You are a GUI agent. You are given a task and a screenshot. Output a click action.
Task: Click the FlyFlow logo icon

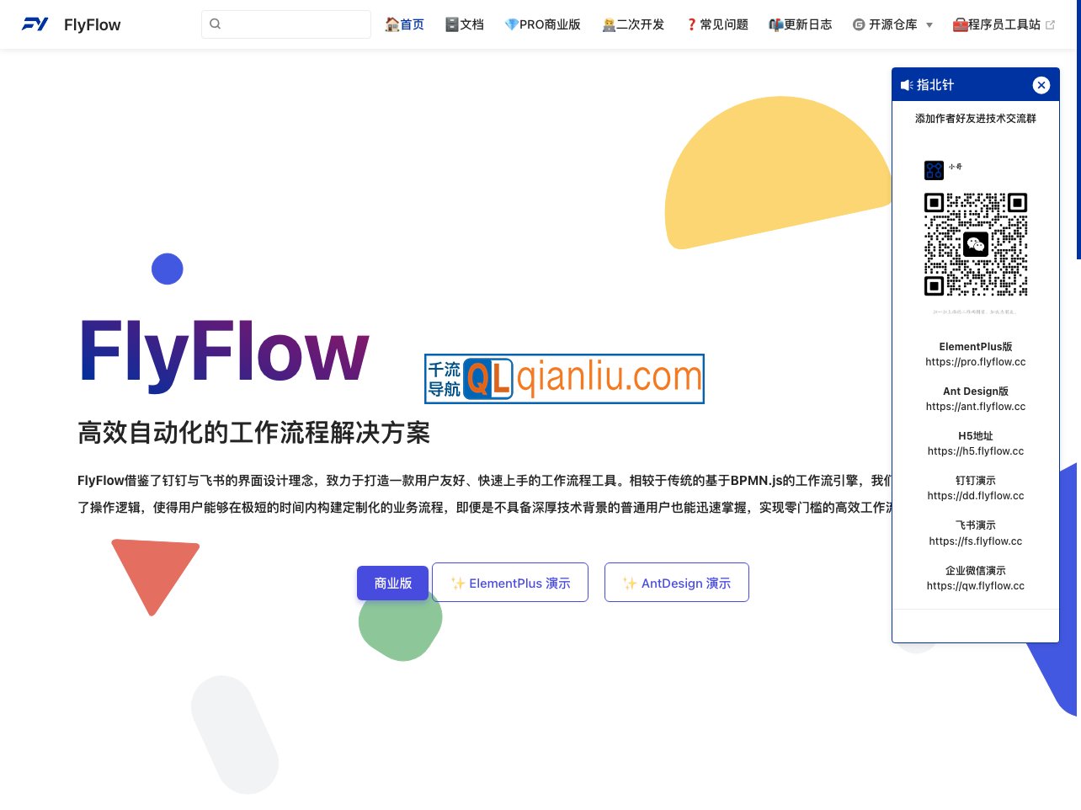[35, 24]
